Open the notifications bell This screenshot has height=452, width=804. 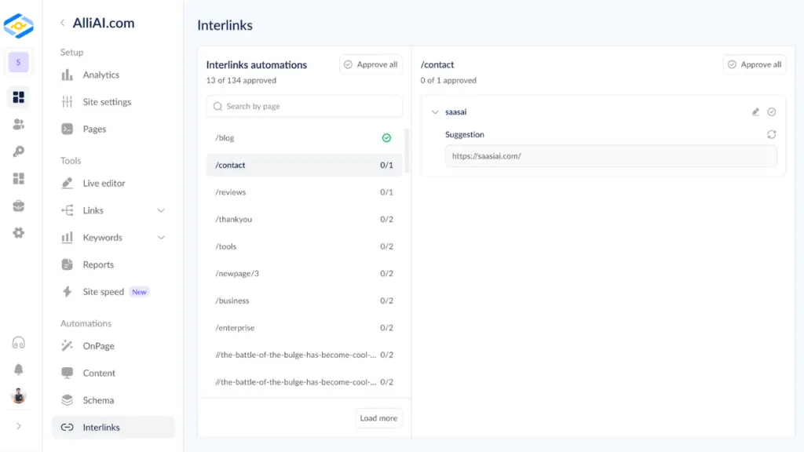(x=19, y=370)
